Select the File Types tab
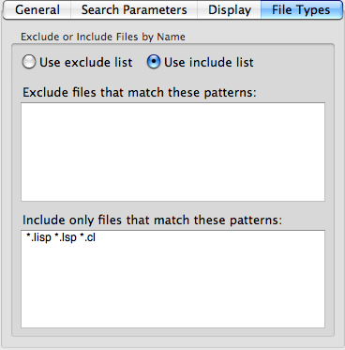345x350 pixels. pos(301,9)
